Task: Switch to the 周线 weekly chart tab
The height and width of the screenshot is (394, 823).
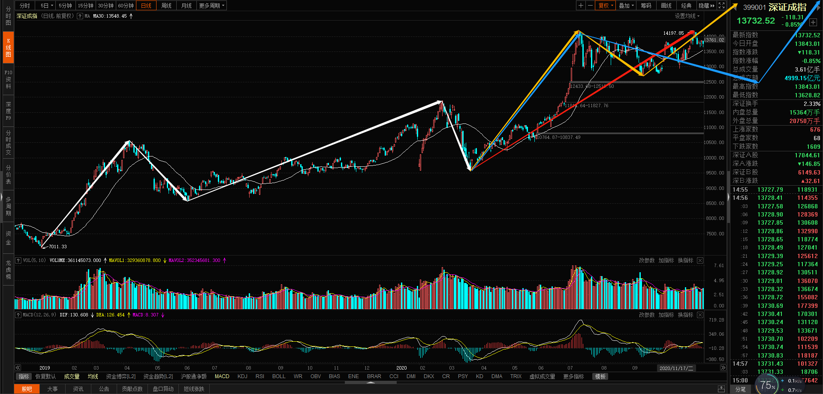Action: [166, 6]
